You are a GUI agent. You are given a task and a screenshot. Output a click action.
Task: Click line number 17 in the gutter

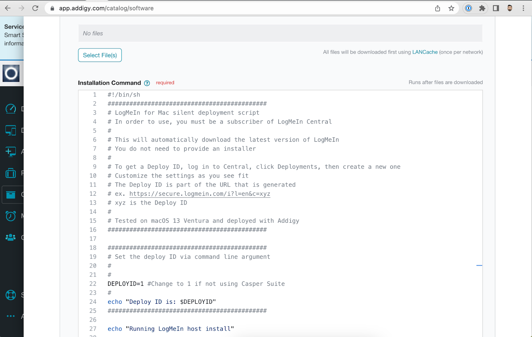93,239
